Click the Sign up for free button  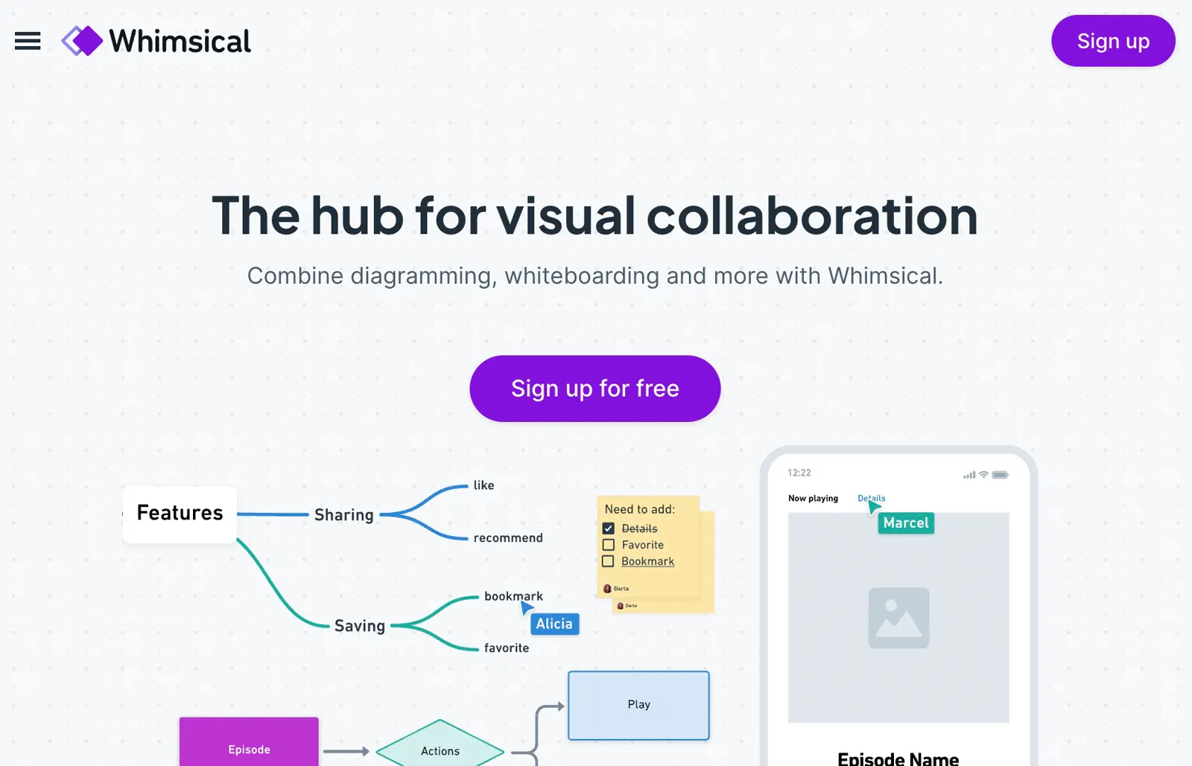(595, 389)
